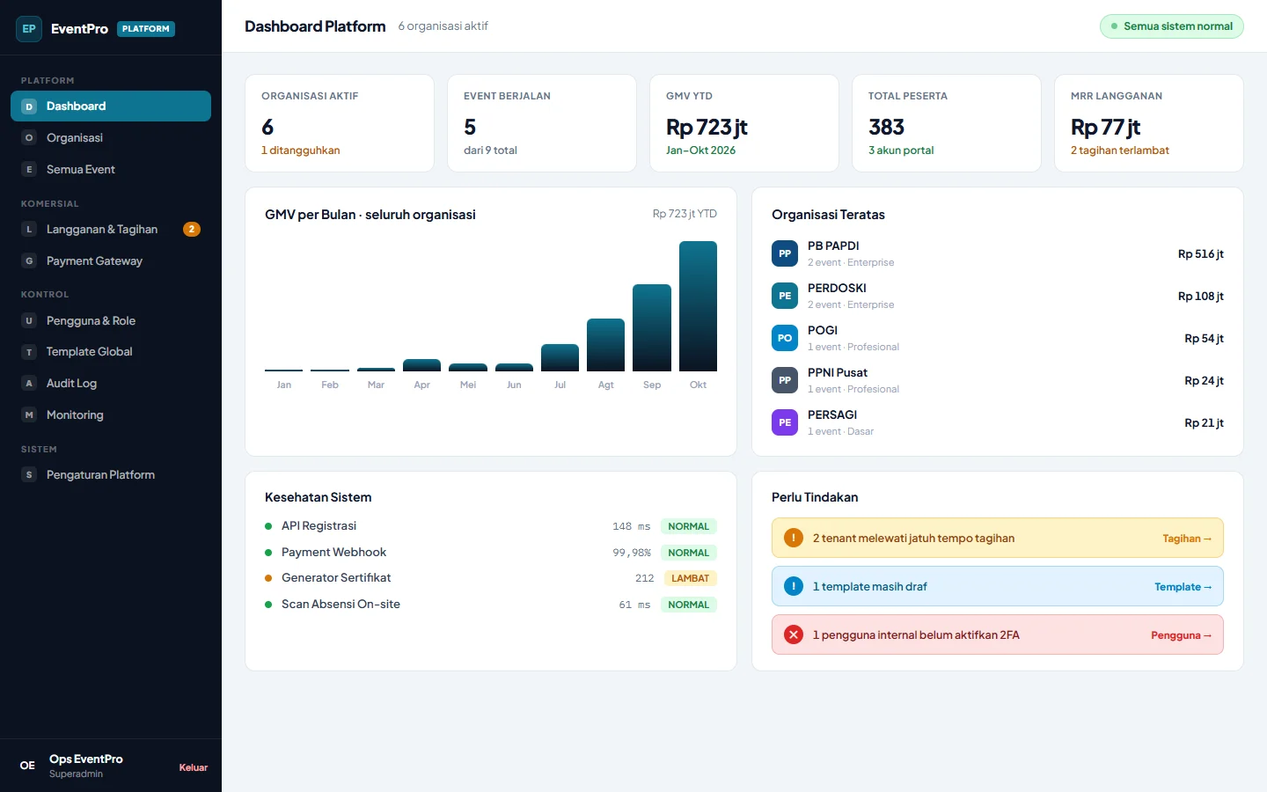Click the 'Scan Absensi On-site' row label

(x=341, y=605)
